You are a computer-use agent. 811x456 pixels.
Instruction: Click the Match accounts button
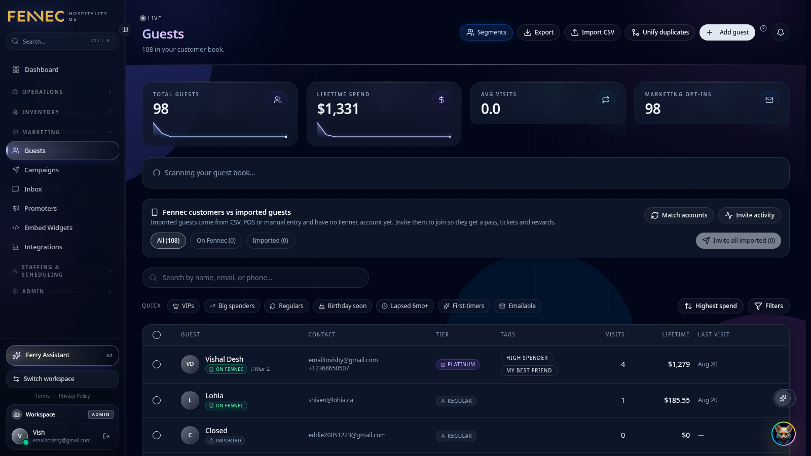[679, 215]
